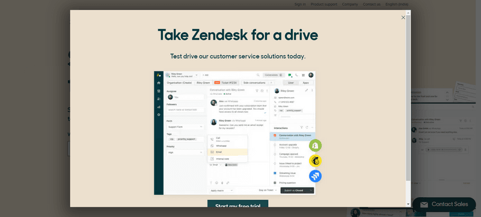Image resolution: width=481 pixels, height=217 pixels.
Task: Click the search magnifier icon in preview
Action: pos(258,75)
